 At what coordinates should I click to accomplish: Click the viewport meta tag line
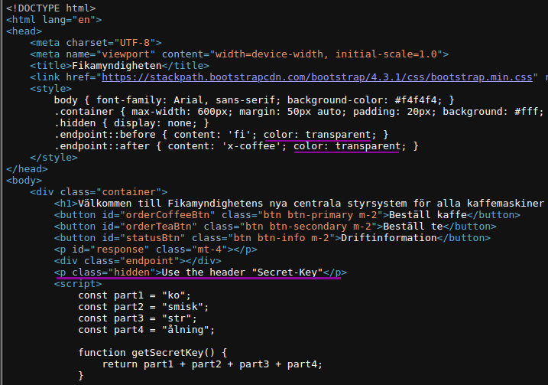[238, 54]
